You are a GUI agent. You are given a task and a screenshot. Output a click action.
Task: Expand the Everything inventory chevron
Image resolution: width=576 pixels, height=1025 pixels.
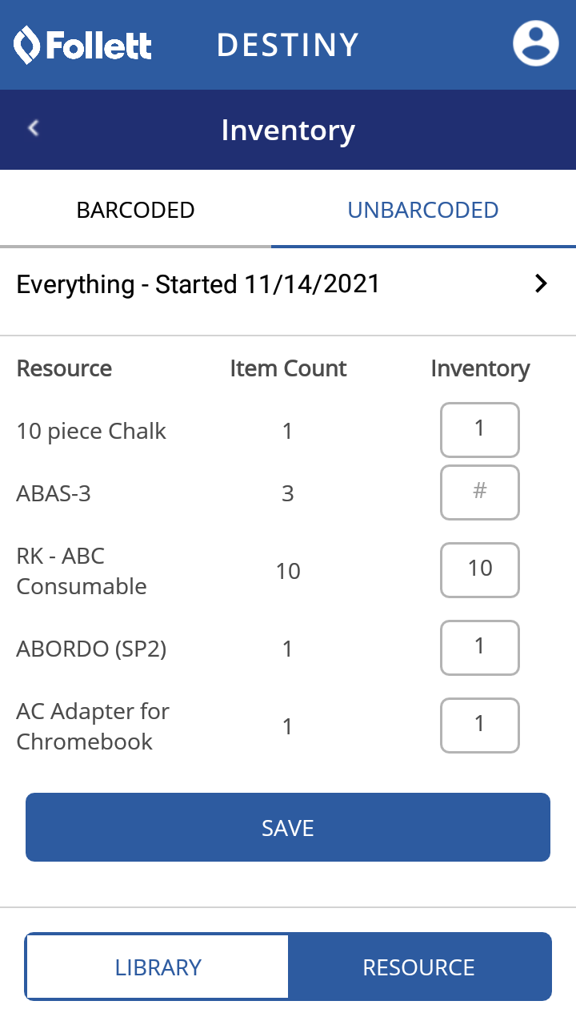(x=542, y=283)
